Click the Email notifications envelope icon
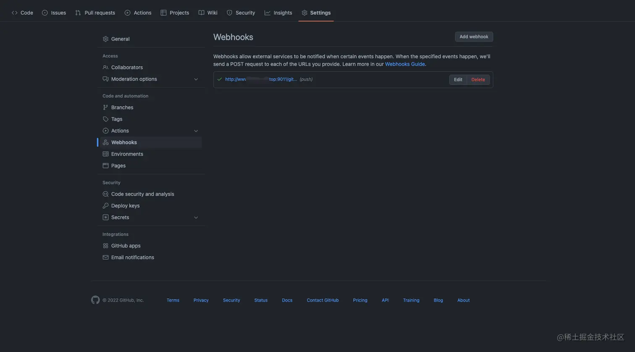The width and height of the screenshot is (635, 352). [105, 258]
